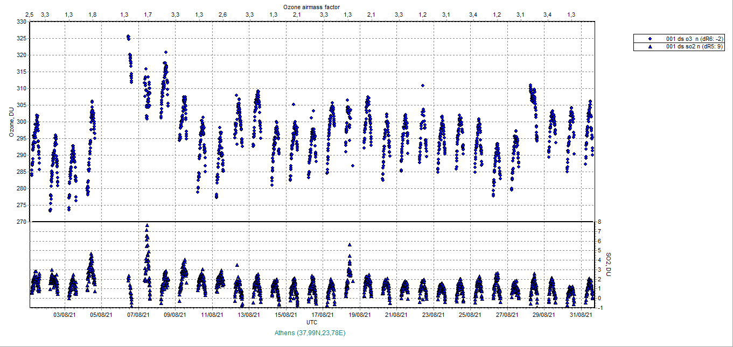Select the '001 ds o3 n' legend entry
This screenshot has width=733, height=347.
pyautogui.click(x=695, y=39)
